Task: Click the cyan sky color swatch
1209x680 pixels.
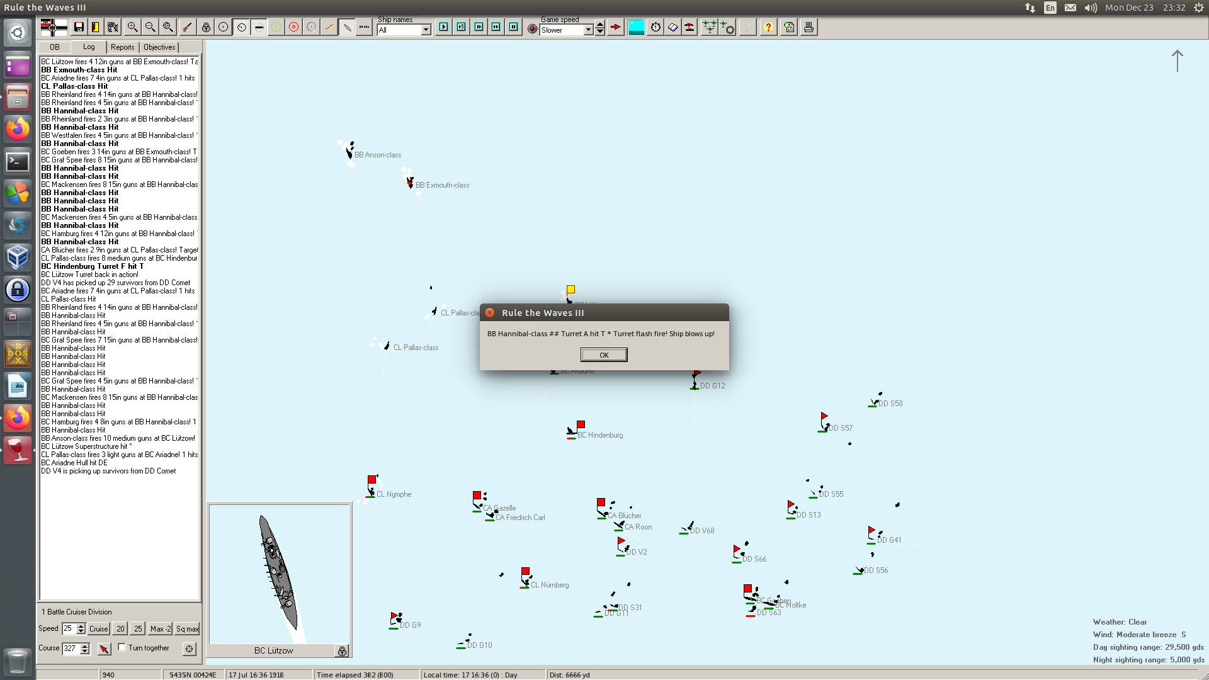Action: click(x=636, y=27)
